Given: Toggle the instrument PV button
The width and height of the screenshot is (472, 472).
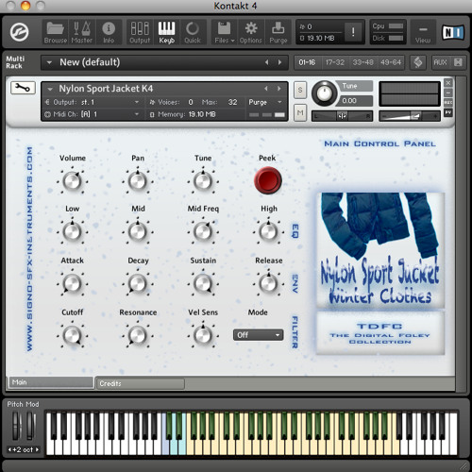Looking at the screenshot, I should click(x=448, y=112).
